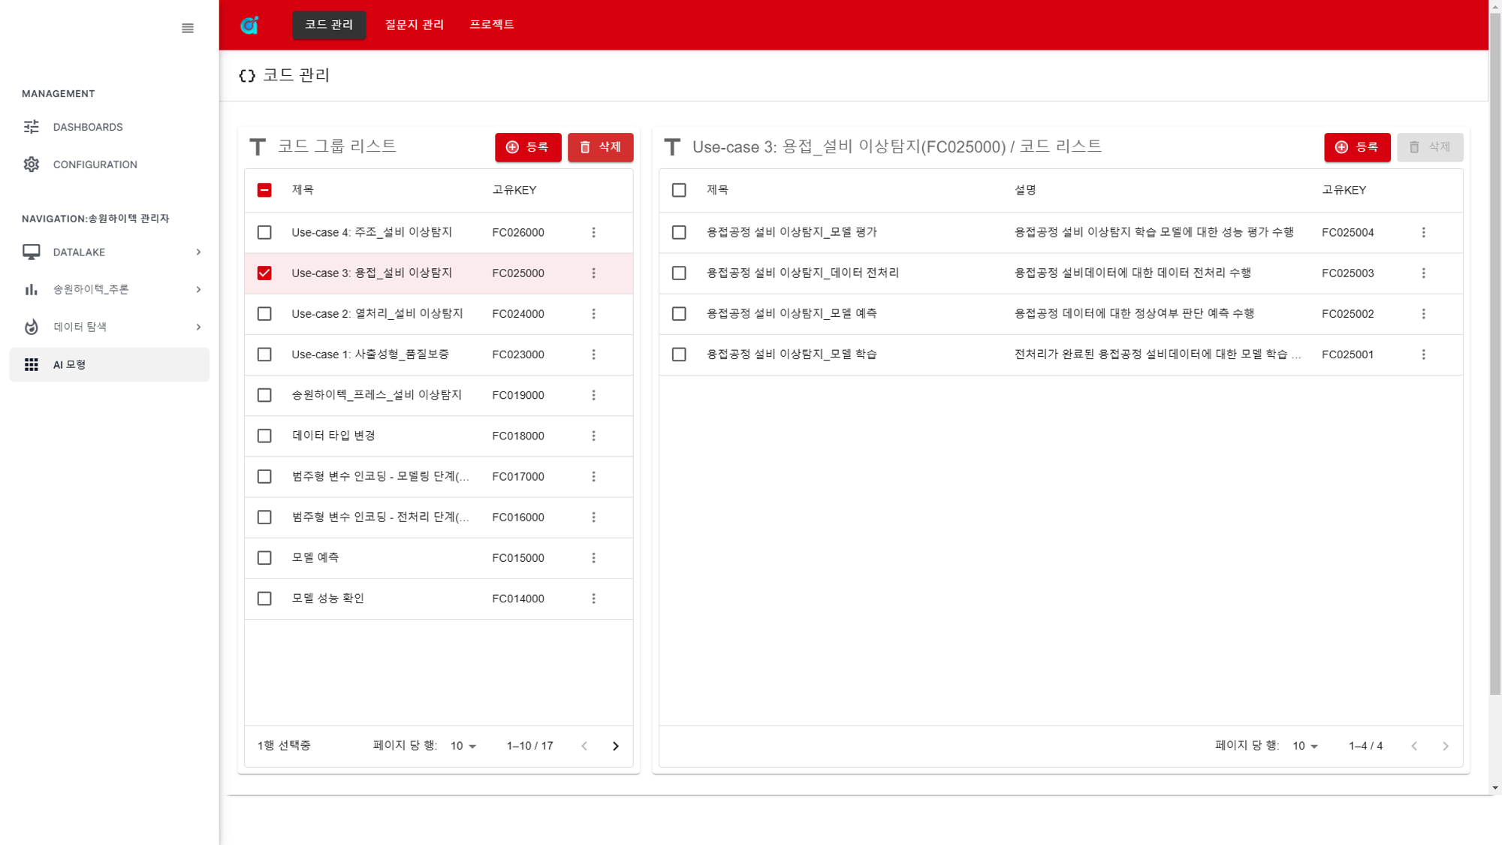Open more options for Use-case 4 row
The image size is (1502, 845).
pos(593,233)
